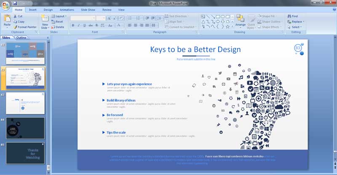Open the Animations ribbon tab
This screenshot has width=337, height=175.
67,10
